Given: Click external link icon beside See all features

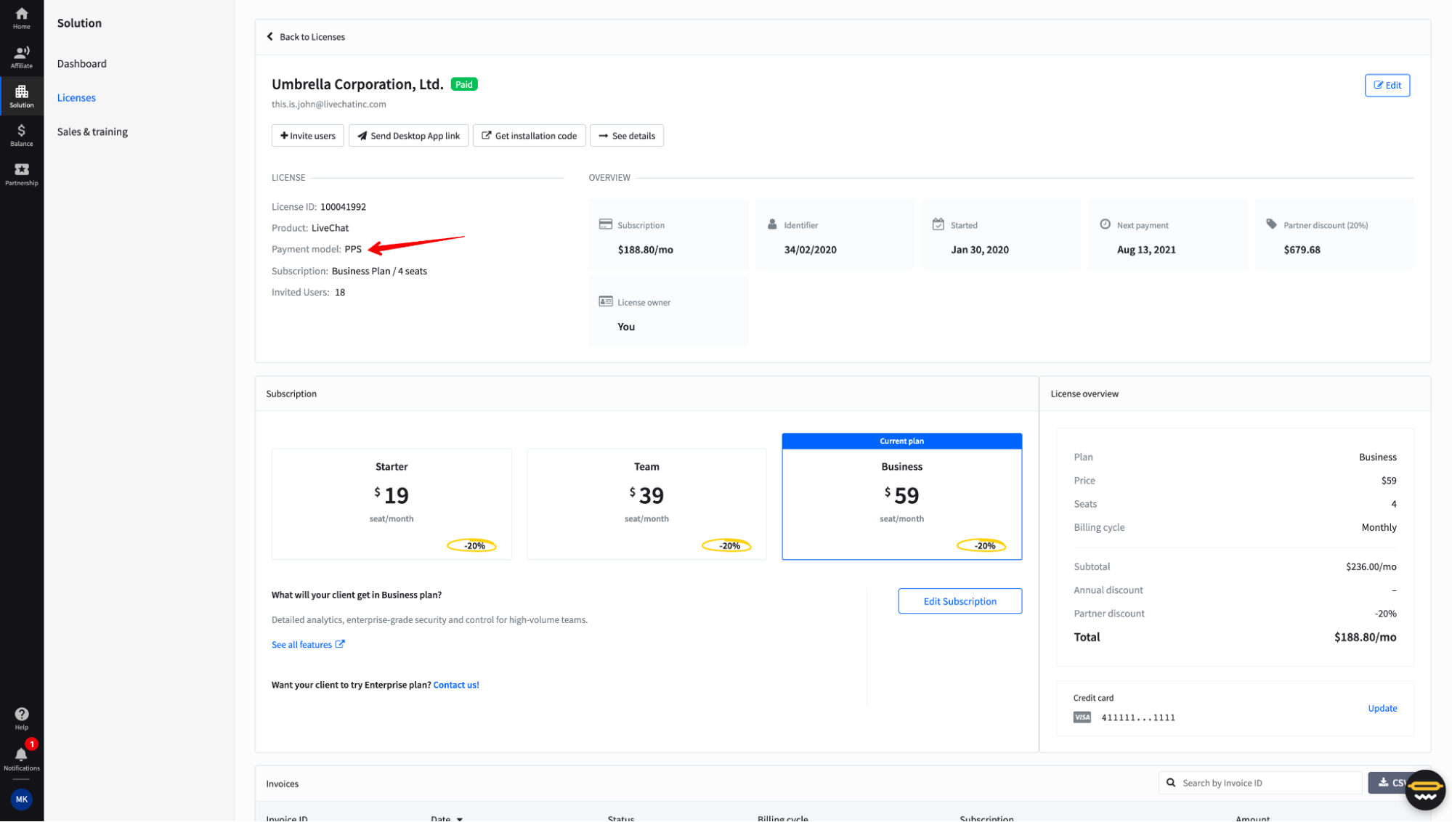Looking at the screenshot, I should pyautogui.click(x=340, y=644).
